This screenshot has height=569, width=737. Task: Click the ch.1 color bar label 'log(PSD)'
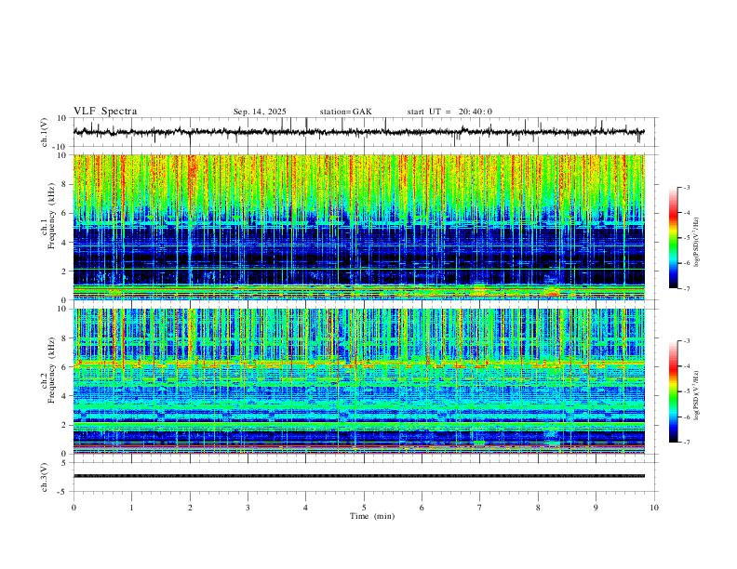click(x=697, y=242)
